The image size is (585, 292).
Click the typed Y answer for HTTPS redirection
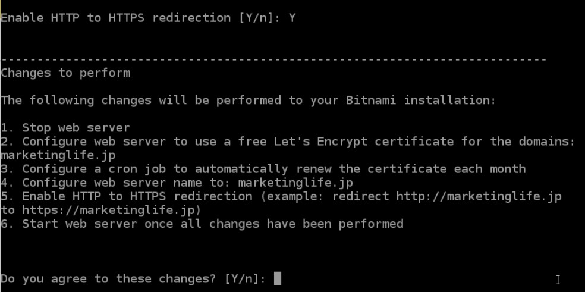coord(292,18)
